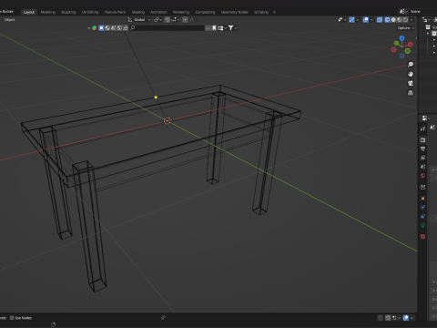Switch to the Scripting workspace tab
437x328 pixels.
261,12
